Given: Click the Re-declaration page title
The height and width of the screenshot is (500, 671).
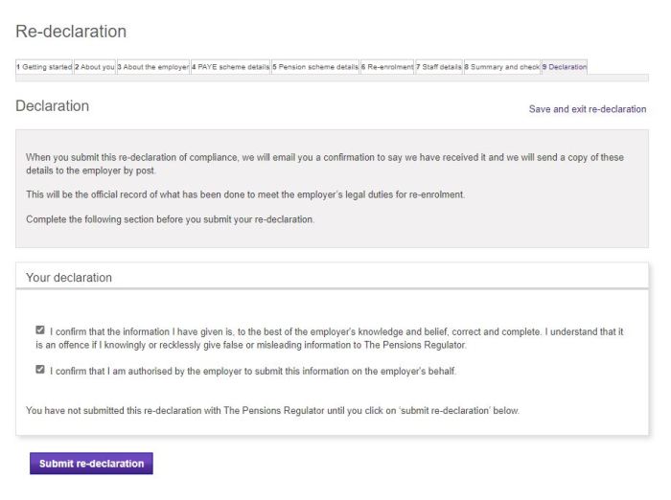Looking at the screenshot, I should [x=71, y=32].
